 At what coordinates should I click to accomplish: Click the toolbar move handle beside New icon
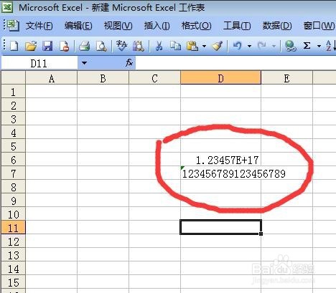pos(4,45)
